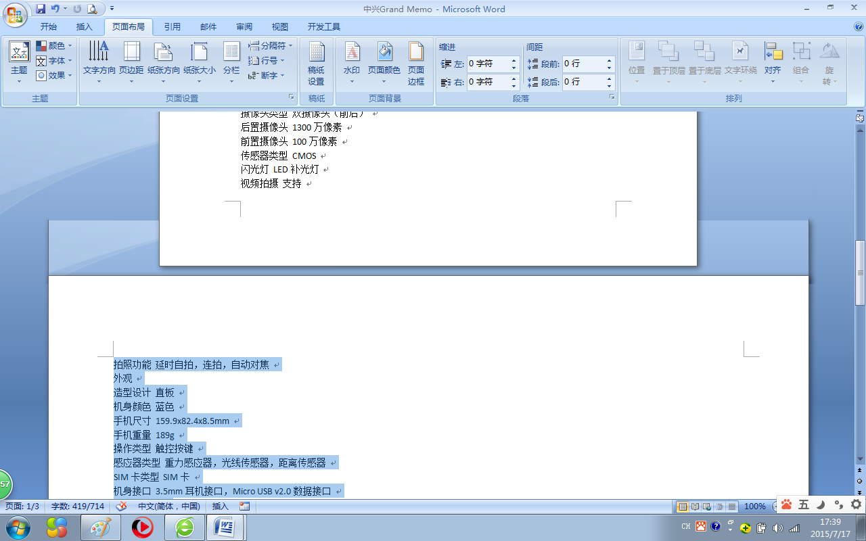866x541 pixels.
Task: Open print preview from quick access toolbar
Action: pyautogui.click(x=91, y=9)
